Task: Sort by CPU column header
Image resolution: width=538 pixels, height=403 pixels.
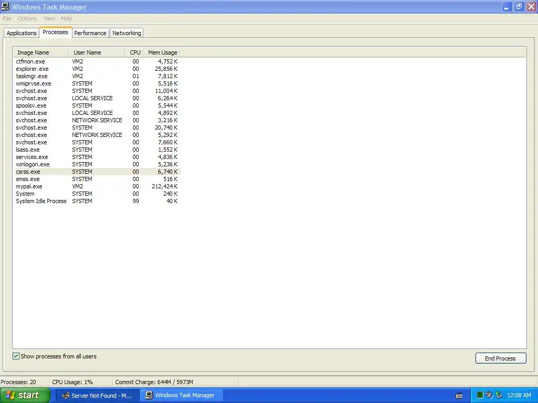Action: coord(134,52)
